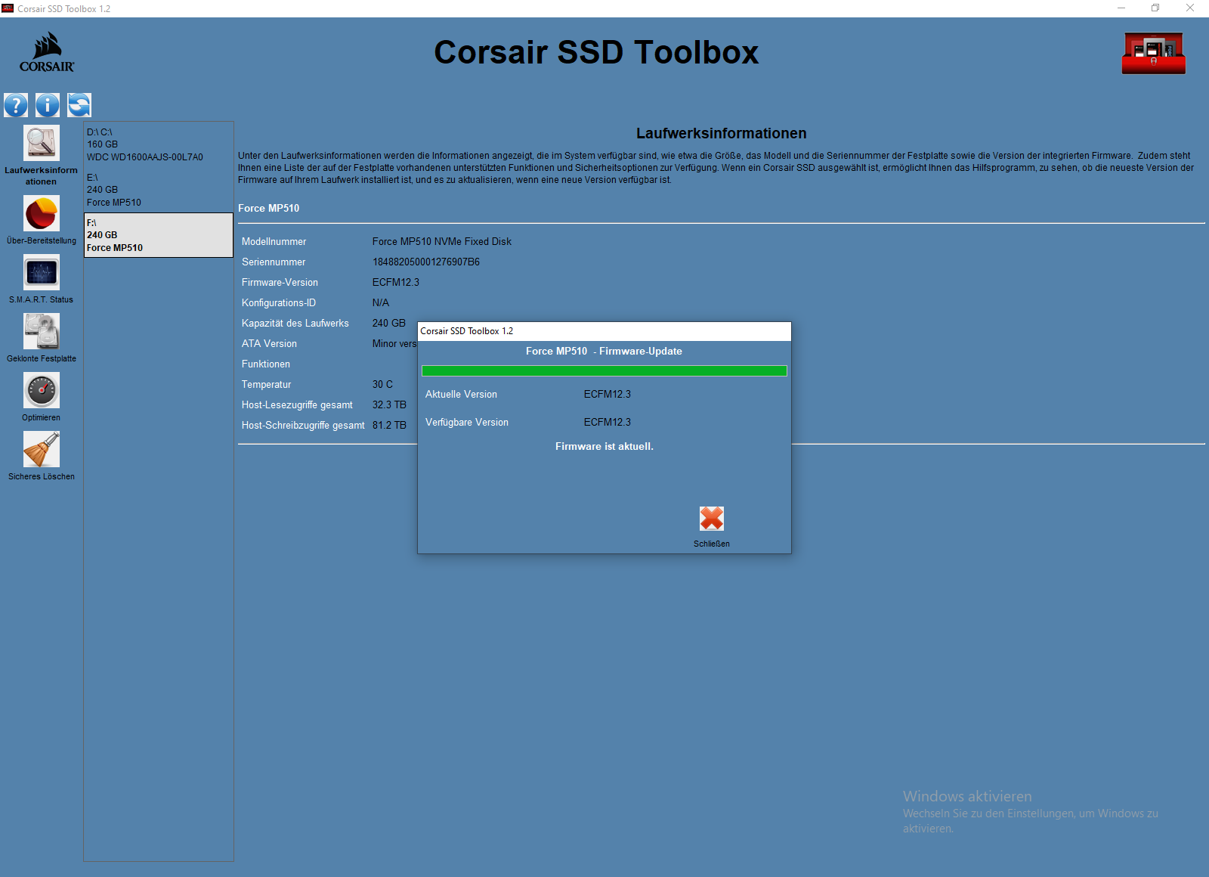Viewport: 1209px width, 877px height.
Task: Click the Firmware-Version value in drive info
Action: (x=396, y=283)
